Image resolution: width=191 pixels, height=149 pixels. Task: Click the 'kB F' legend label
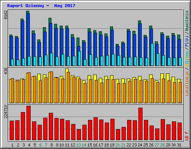click(x=187, y=136)
